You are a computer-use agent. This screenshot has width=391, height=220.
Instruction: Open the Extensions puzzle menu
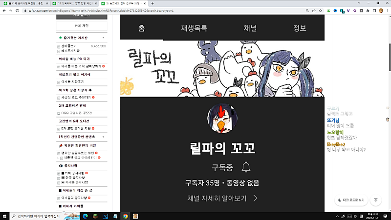tap(368, 11)
